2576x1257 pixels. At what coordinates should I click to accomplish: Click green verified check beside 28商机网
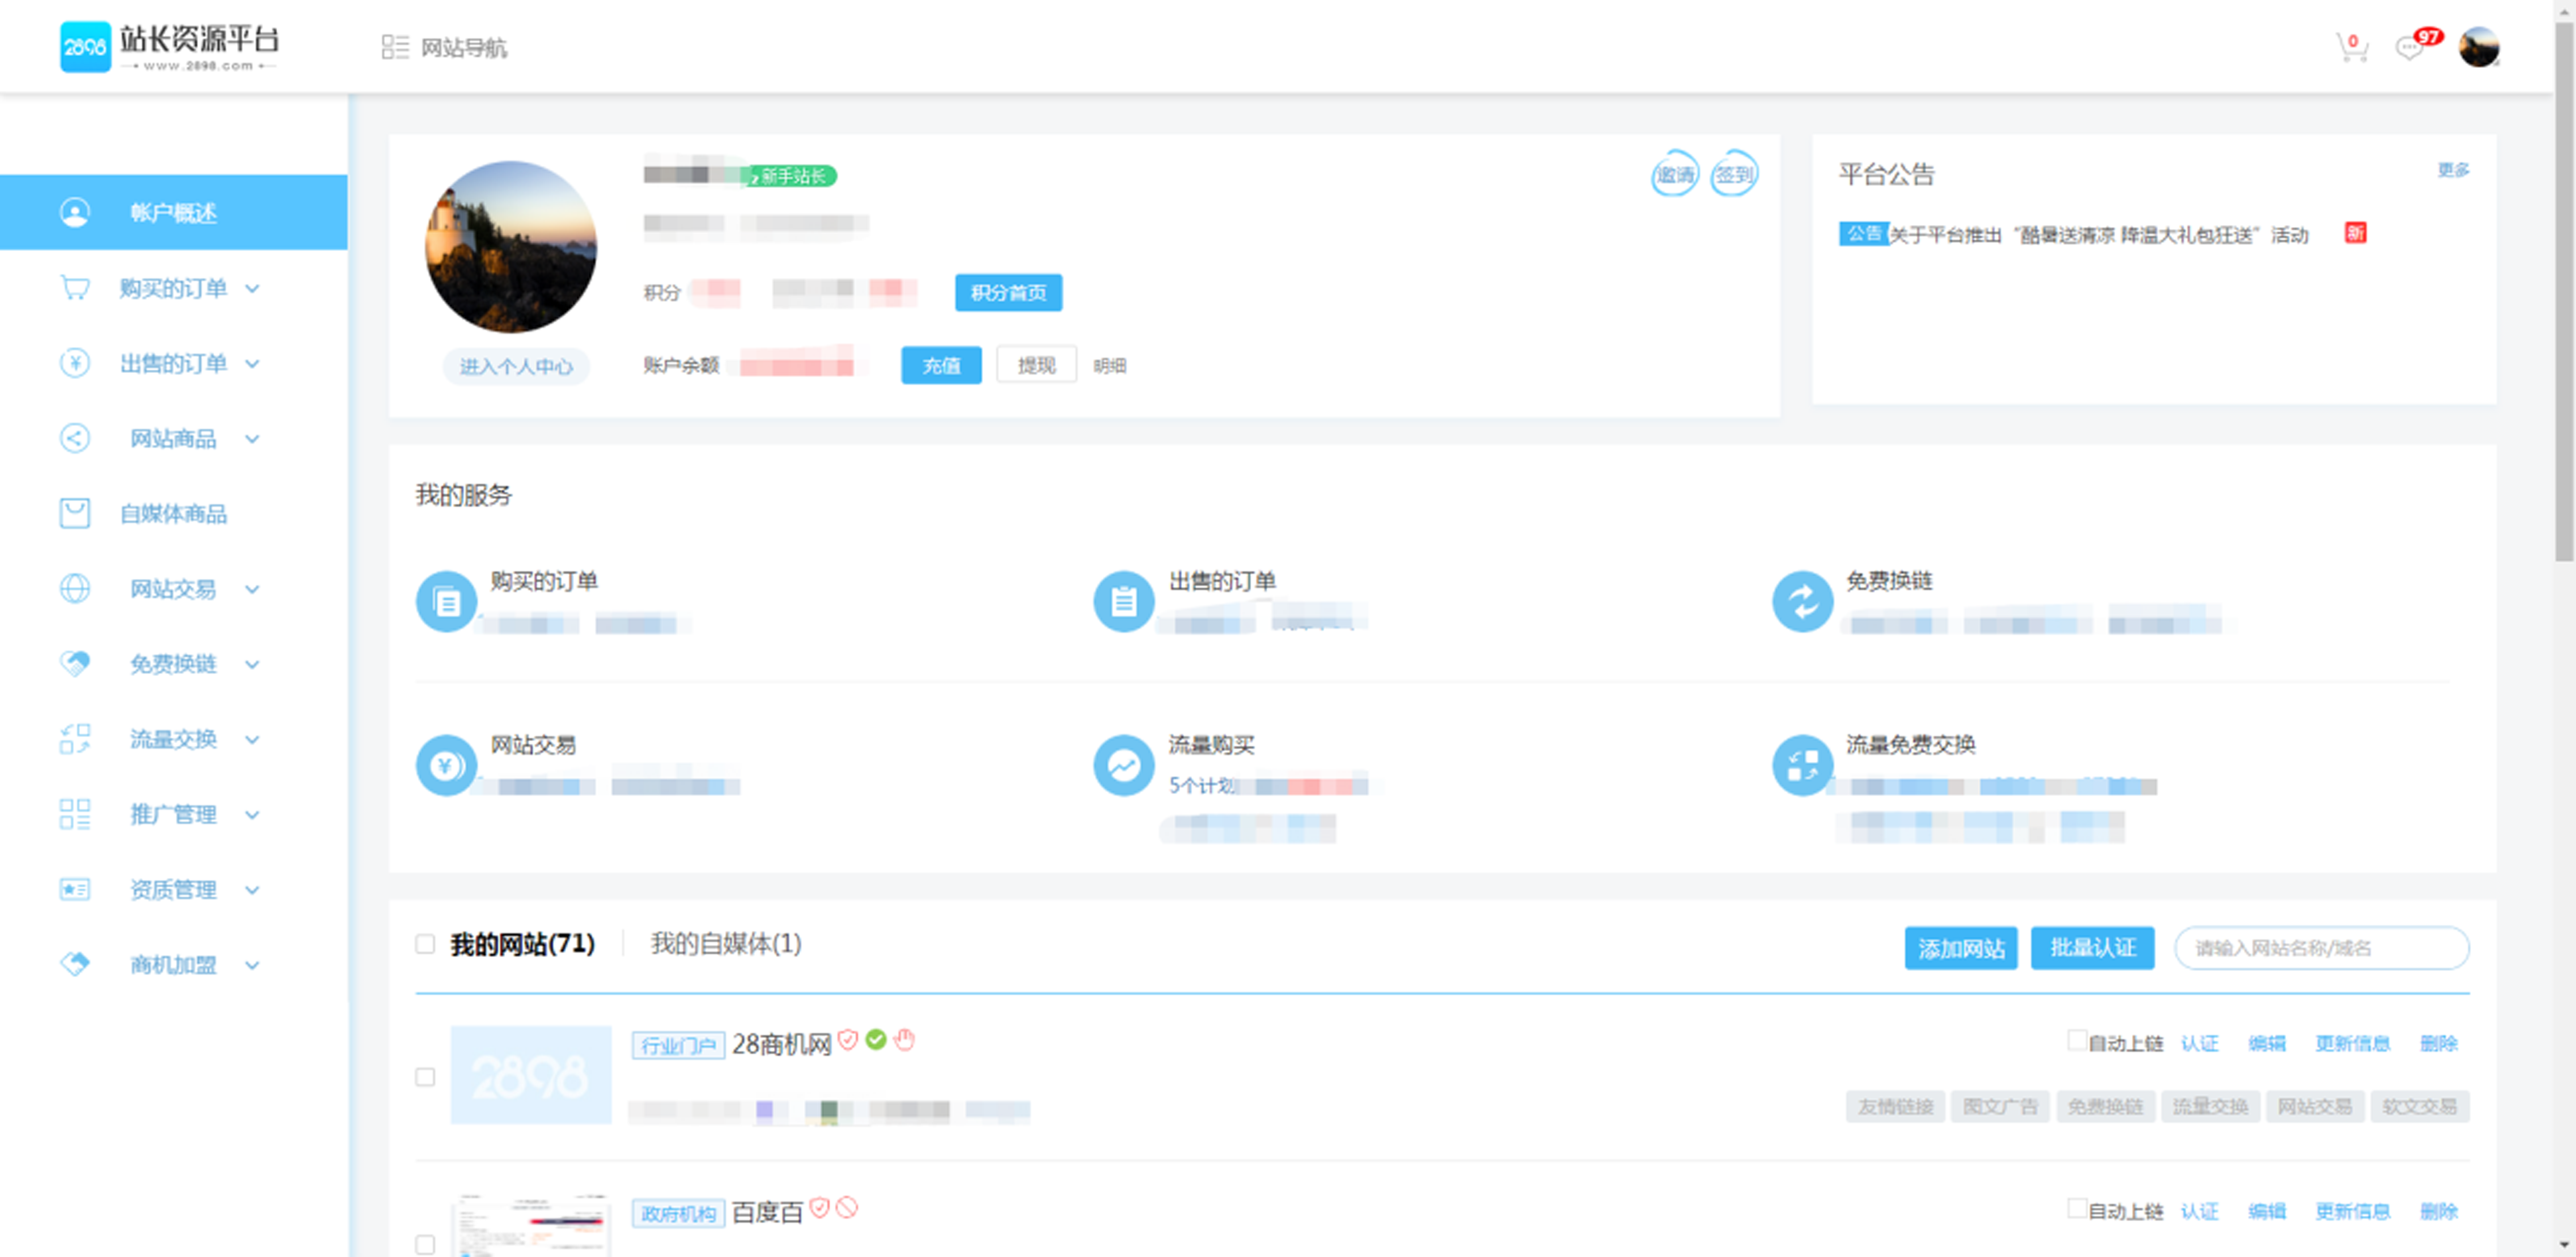876,1040
